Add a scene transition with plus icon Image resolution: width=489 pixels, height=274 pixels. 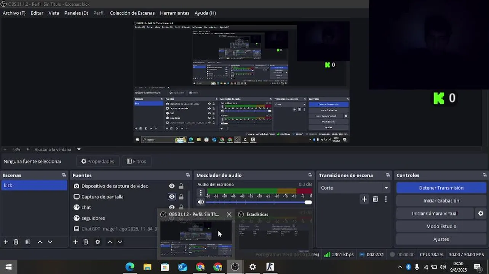364,199
